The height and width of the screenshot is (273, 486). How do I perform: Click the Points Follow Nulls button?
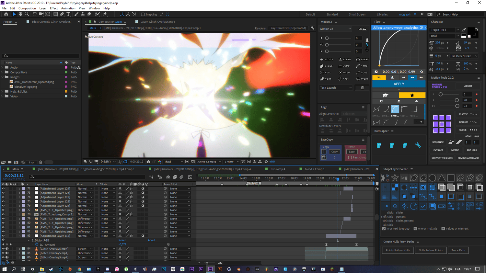(x=398, y=250)
